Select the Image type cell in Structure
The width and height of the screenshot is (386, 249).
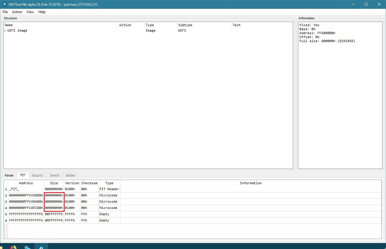tap(150, 31)
